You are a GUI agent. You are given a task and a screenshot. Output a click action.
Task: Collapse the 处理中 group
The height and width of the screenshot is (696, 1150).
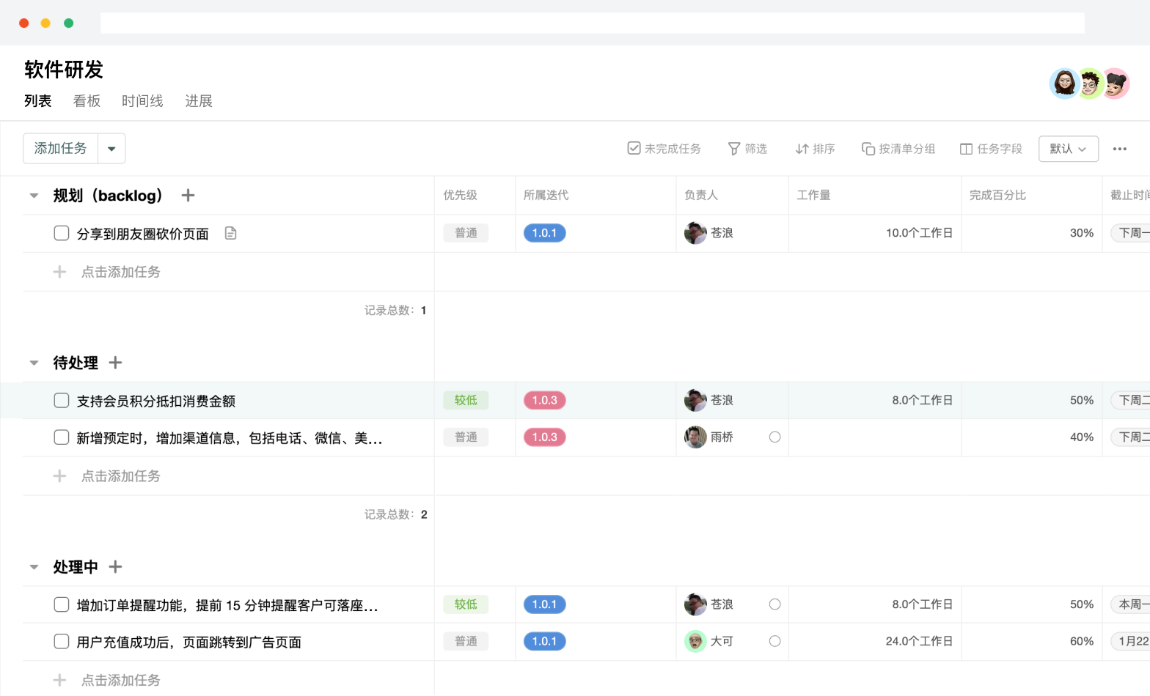[x=34, y=567]
